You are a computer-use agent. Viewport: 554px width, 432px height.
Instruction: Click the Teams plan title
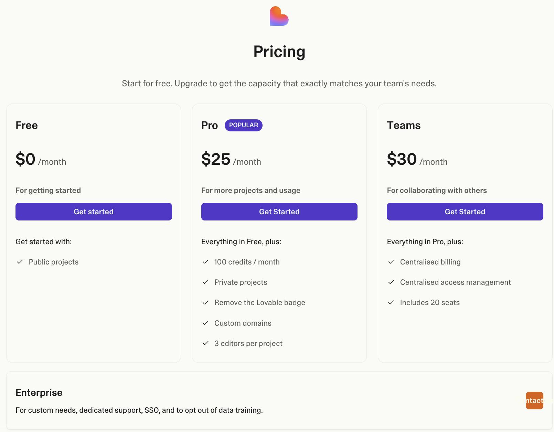pos(404,125)
